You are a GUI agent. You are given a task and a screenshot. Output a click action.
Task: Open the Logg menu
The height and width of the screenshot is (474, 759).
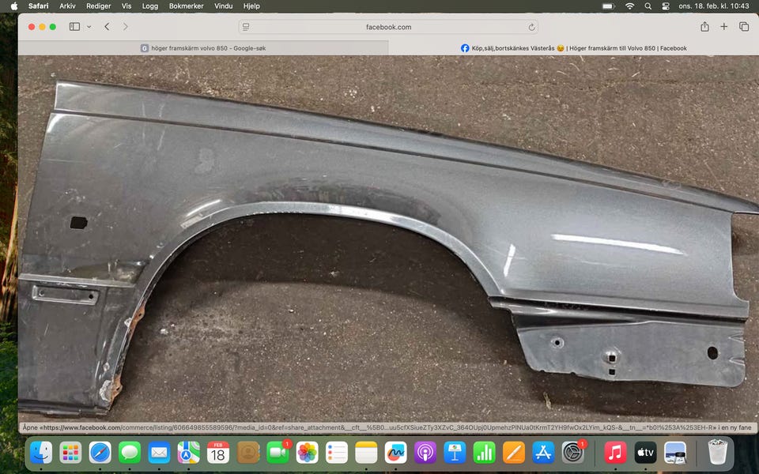click(150, 6)
